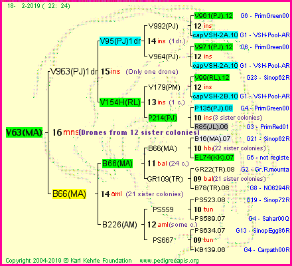
Task: Click '10 tun' label
Action: click(x=204, y=209)
